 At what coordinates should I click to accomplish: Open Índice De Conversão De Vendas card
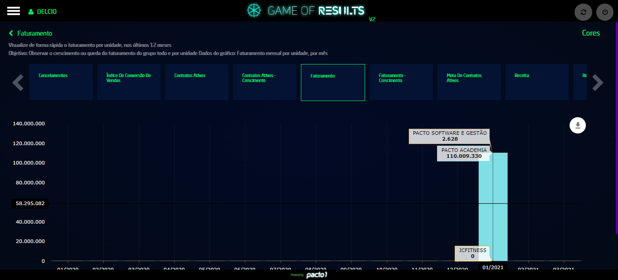pyautogui.click(x=129, y=82)
